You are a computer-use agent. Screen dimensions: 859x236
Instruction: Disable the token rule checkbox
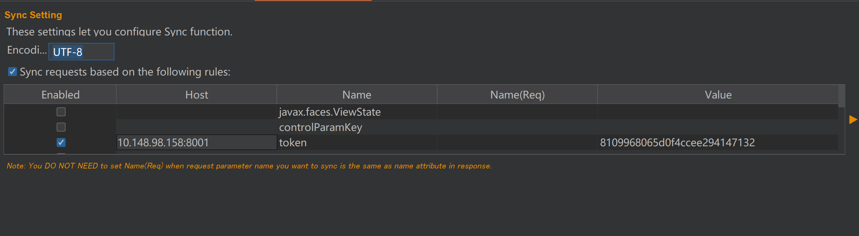point(61,143)
